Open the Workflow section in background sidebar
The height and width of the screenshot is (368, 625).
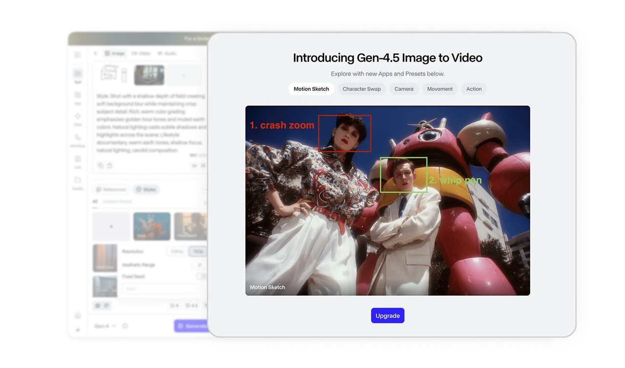point(78,140)
